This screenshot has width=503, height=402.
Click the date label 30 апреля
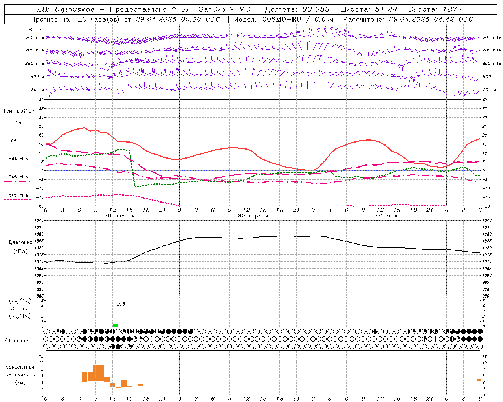pos(253,216)
